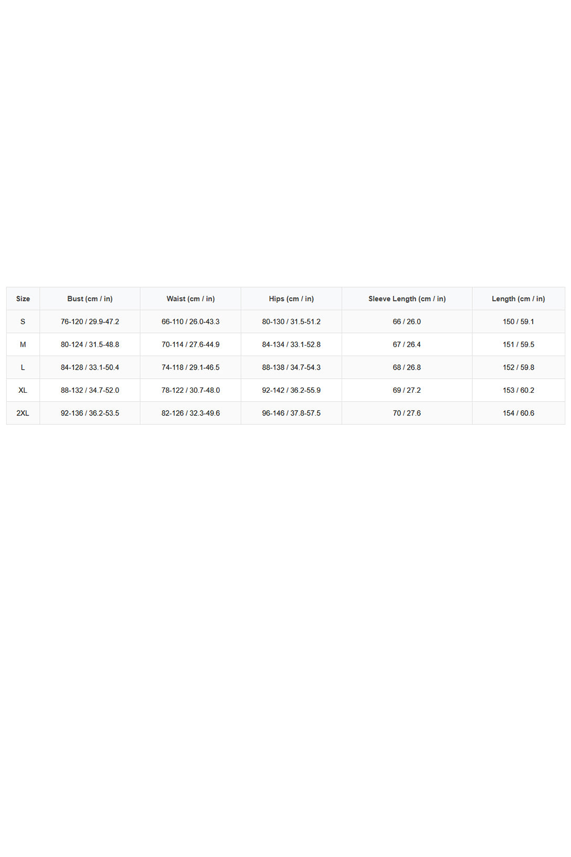Select the Hips (cm / in) header

click(x=291, y=299)
